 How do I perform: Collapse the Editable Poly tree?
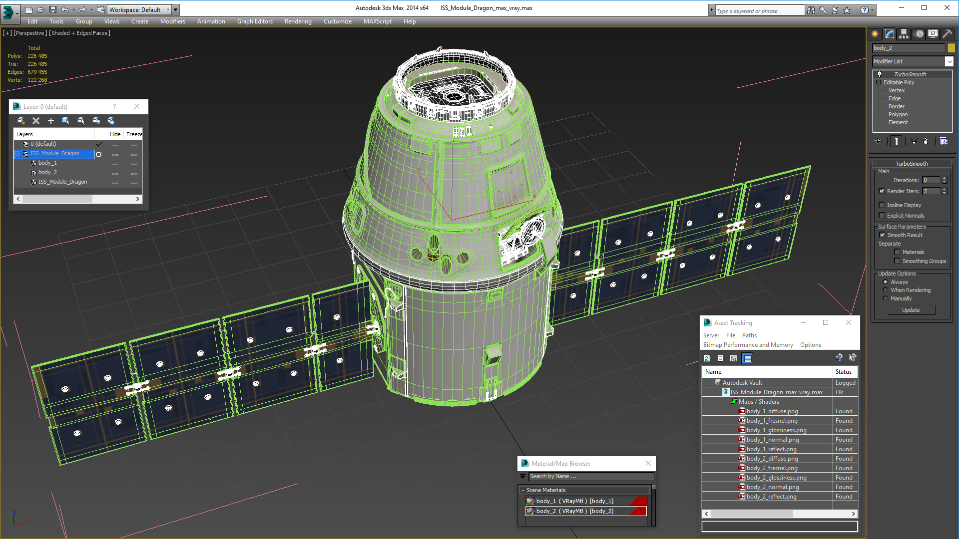(879, 82)
